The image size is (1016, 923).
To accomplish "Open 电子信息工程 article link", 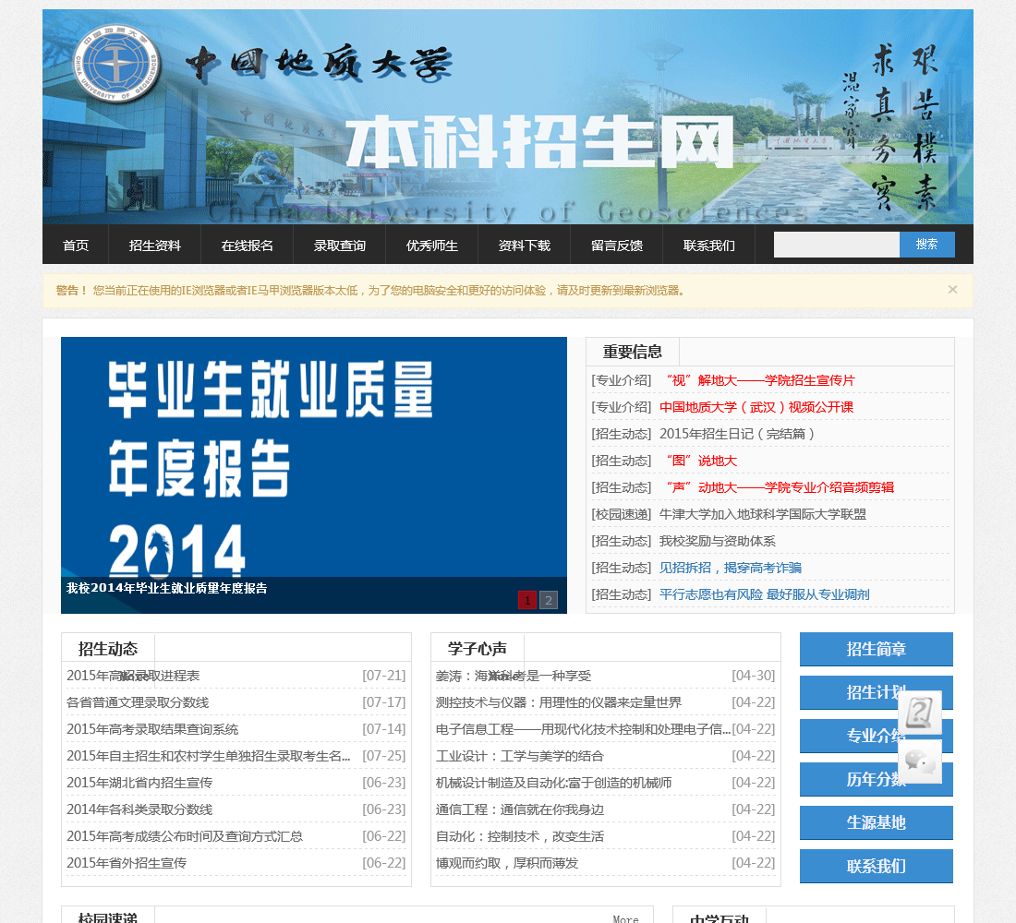I will coord(583,729).
